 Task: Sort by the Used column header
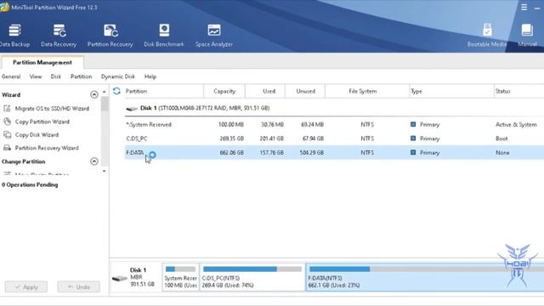[265, 91]
